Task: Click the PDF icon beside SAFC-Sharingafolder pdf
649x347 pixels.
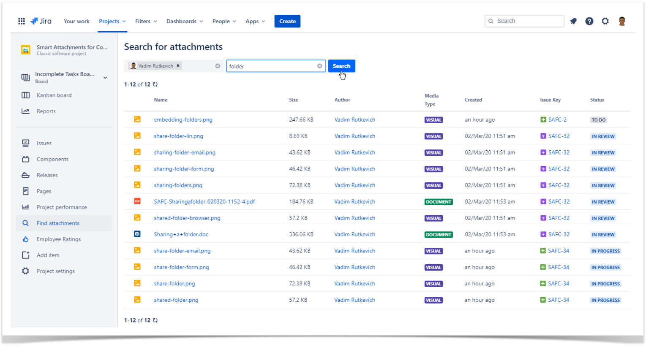Action: point(137,201)
